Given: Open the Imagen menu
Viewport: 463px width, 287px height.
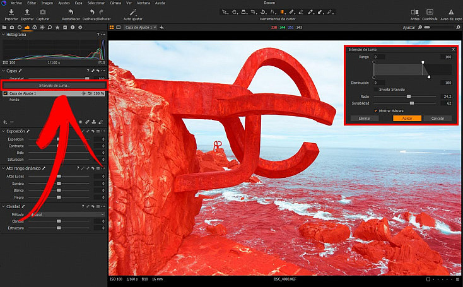Looking at the screenshot, I should tap(47, 3).
